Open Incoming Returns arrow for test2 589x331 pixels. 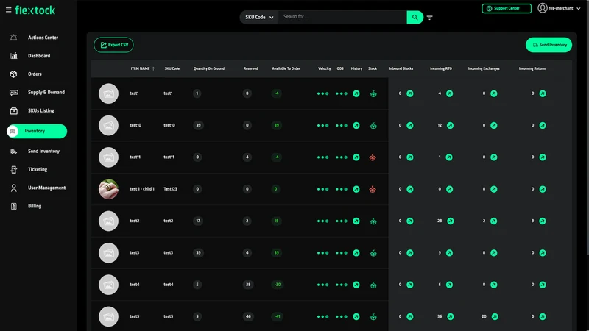[x=543, y=221]
